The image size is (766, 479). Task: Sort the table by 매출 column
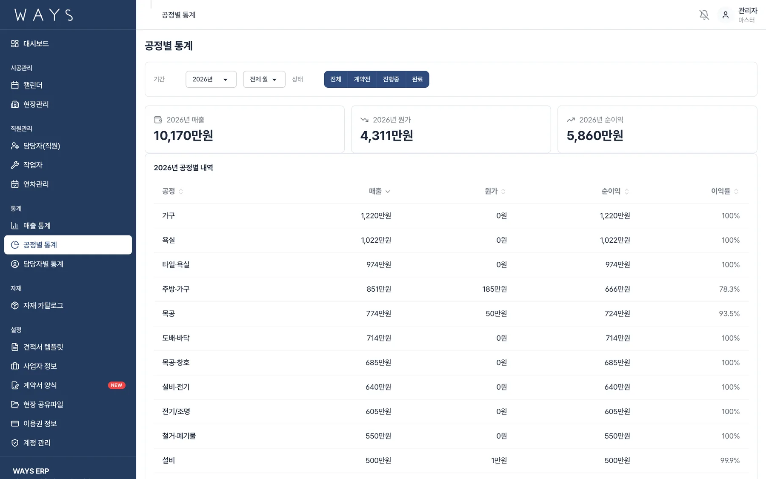click(380, 191)
